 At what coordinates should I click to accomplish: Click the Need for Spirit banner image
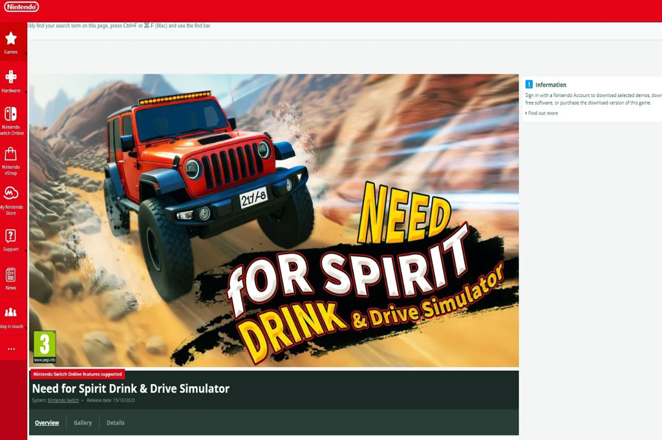[x=274, y=220]
